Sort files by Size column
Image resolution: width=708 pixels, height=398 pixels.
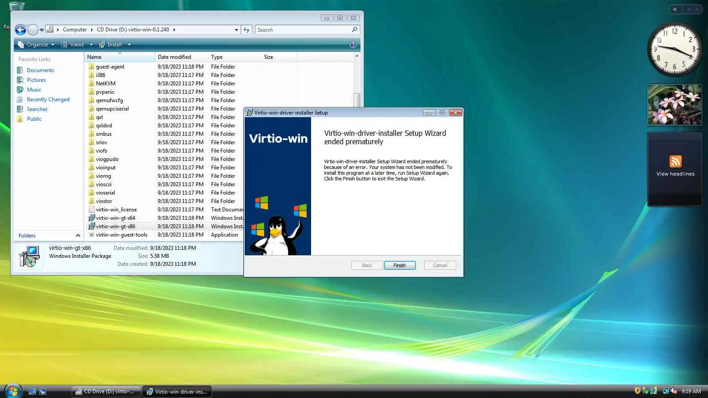(x=279, y=57)
